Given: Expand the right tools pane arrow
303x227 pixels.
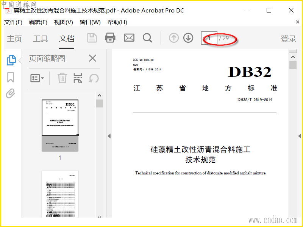Looking at the screenshot, I should 300,136.
